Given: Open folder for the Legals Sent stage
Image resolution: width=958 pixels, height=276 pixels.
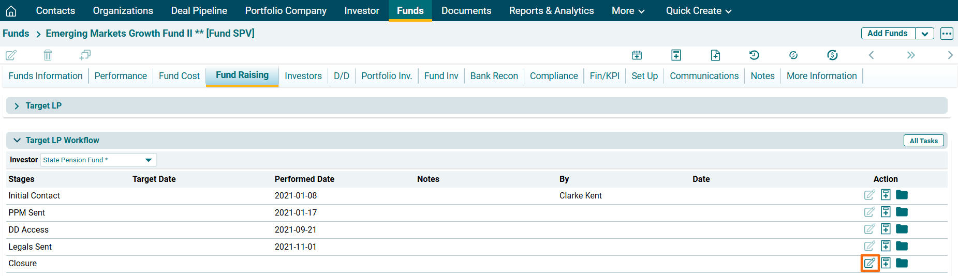Looking at the screenshot, I should click(x=902, y=246).
